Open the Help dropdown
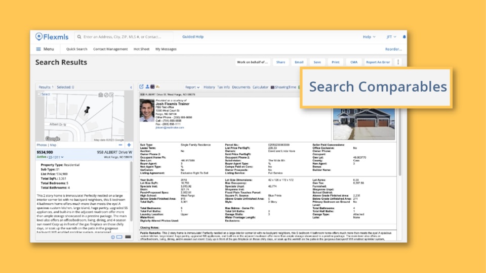This screenshot has width=486, height=273. [x=369, y=37]
